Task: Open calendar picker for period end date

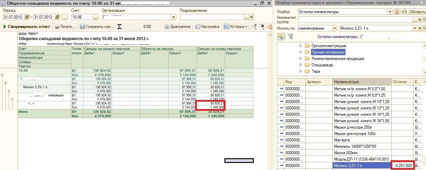Action: coord(57,17)
